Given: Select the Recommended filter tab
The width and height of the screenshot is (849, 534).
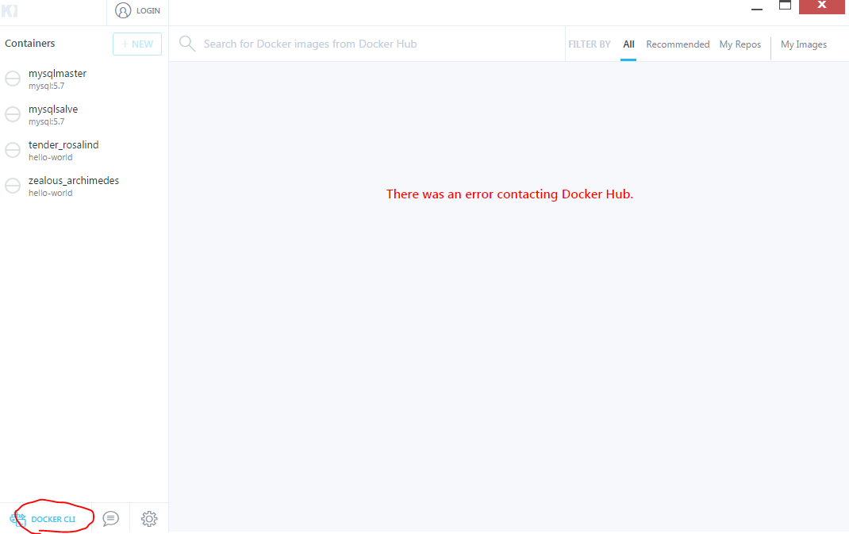Looking at the screenshot, I should pos(678,44).
